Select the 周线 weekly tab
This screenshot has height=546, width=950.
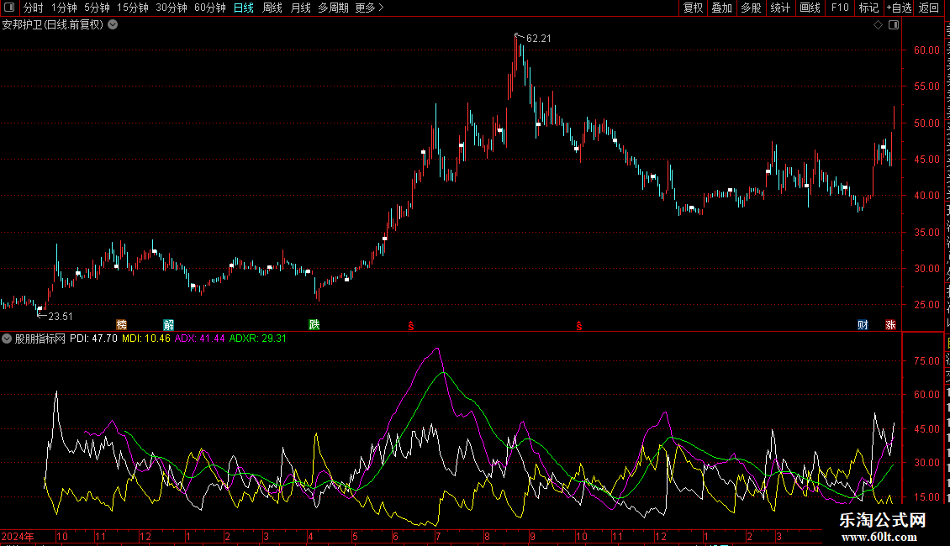272,8
